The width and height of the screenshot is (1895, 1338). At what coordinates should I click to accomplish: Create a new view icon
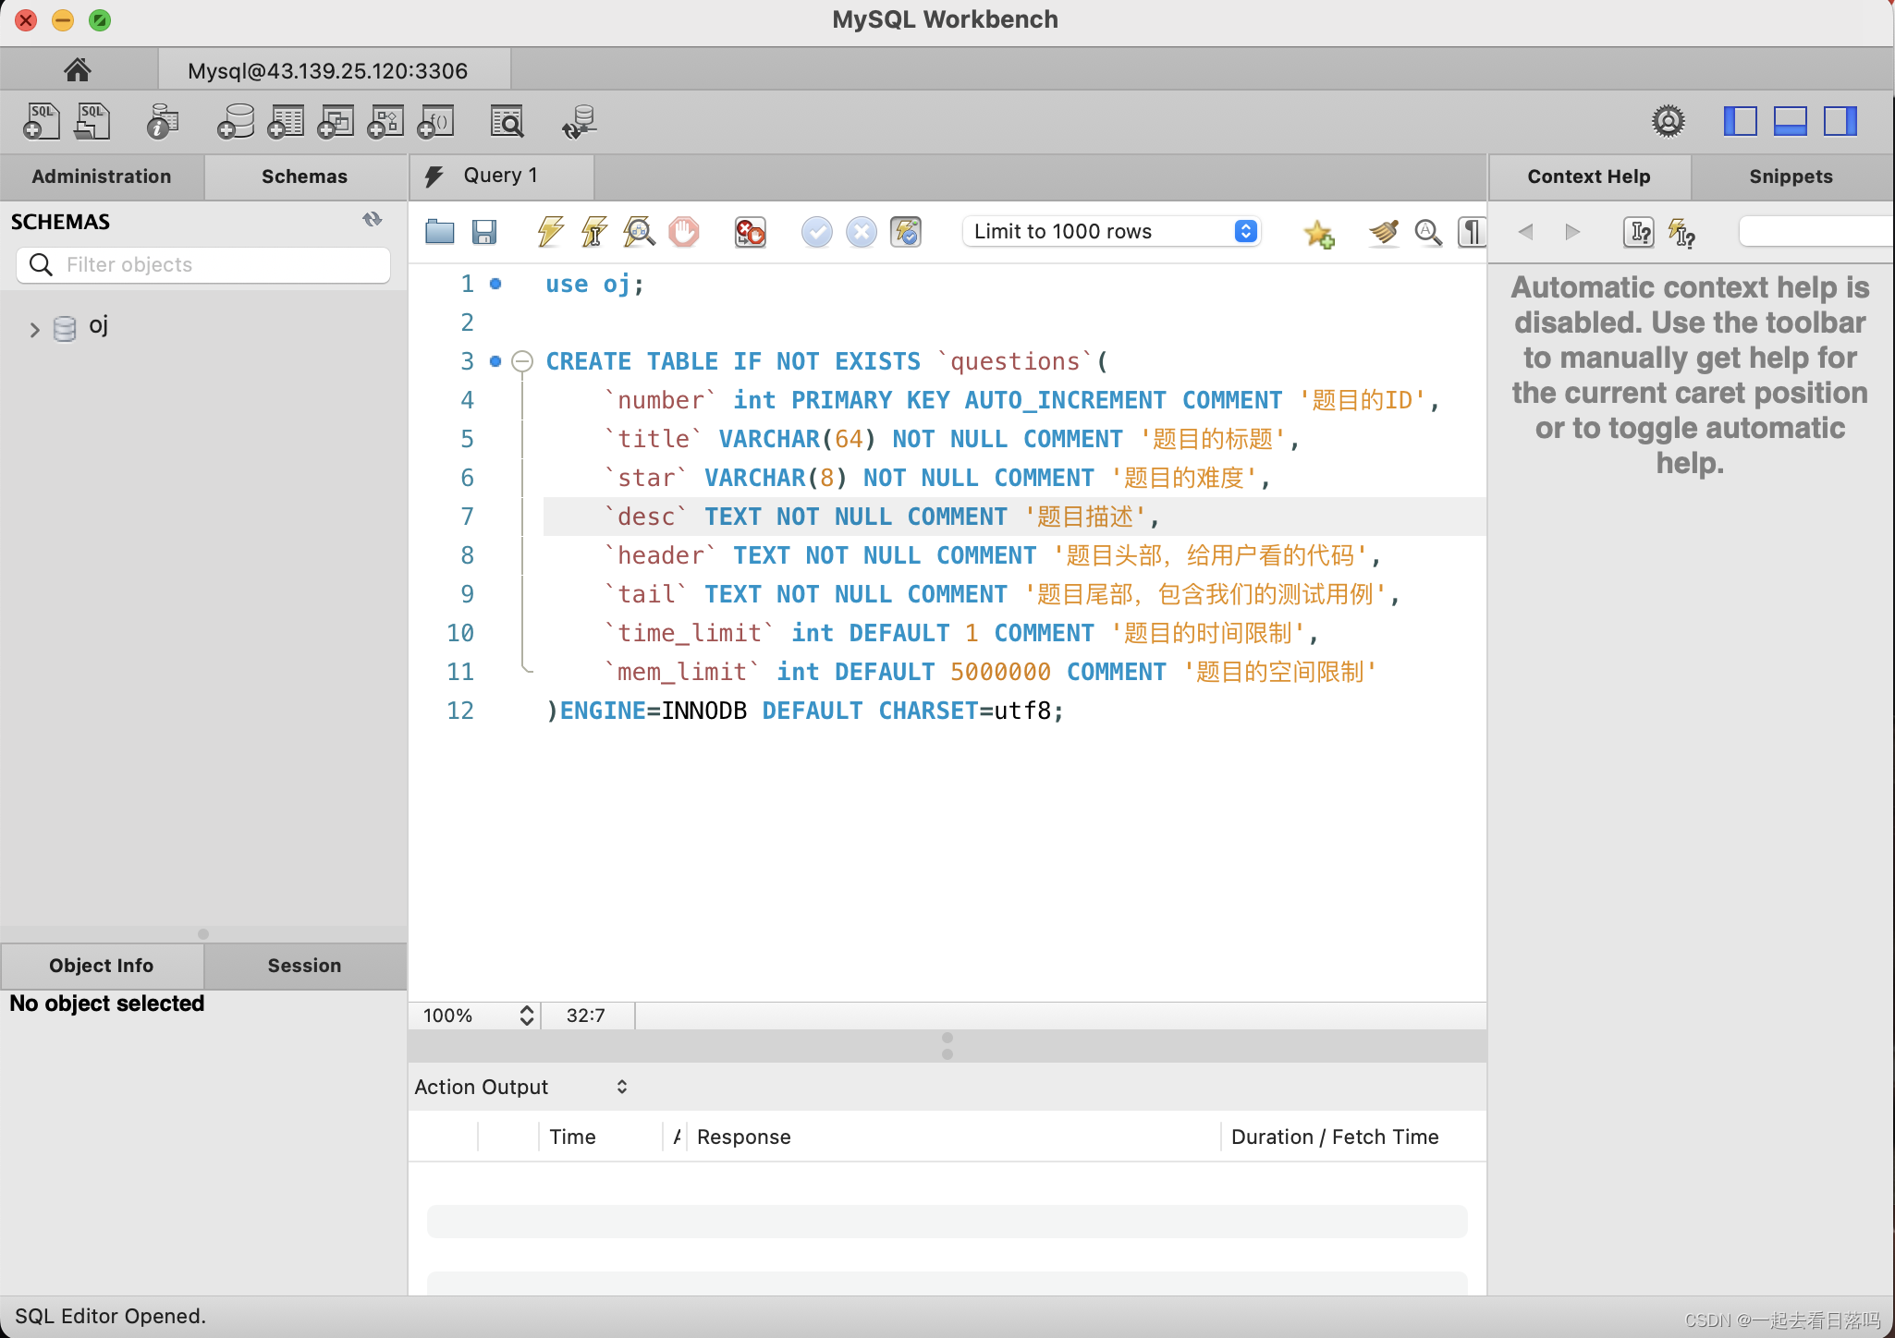336,121
